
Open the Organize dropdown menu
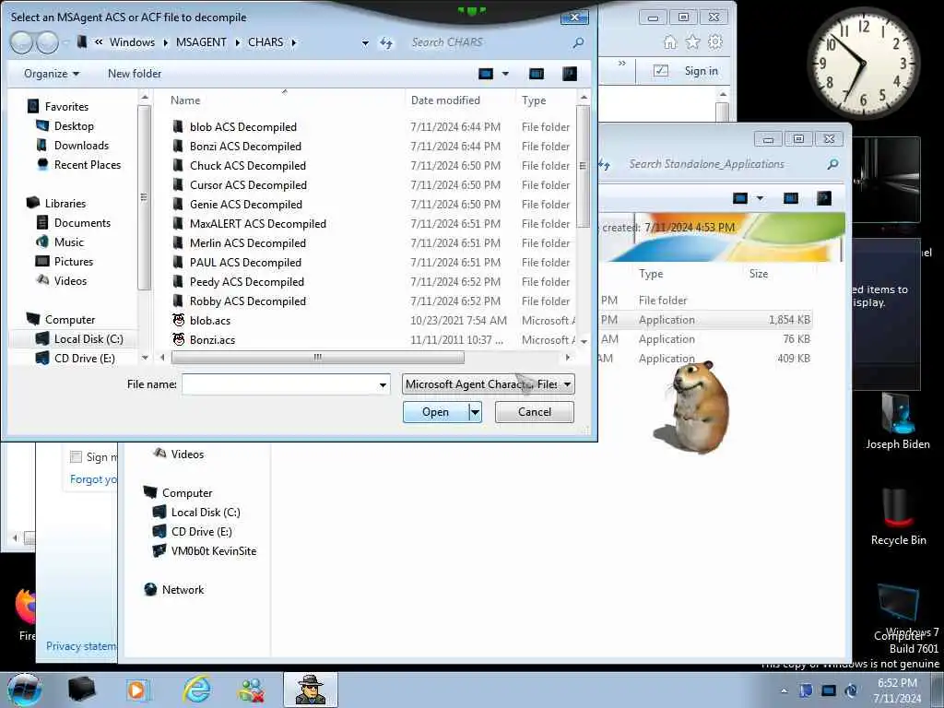tap(52, 74)
